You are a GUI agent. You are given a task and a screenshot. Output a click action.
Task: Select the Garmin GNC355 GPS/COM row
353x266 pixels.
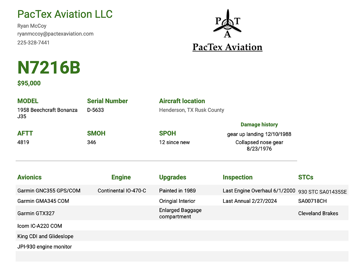[182, 191]
